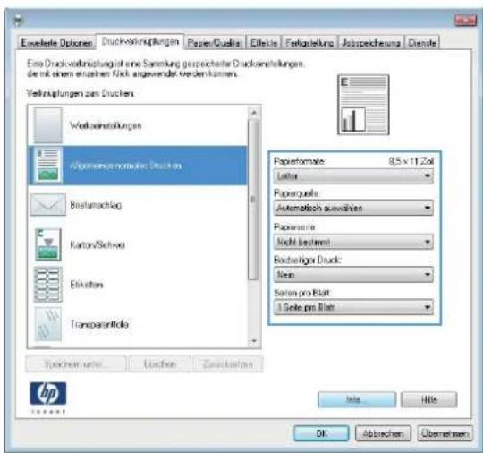Click the shortcut list scroll up arrow
The image size is (483, 453).
[x=254, y=113]
